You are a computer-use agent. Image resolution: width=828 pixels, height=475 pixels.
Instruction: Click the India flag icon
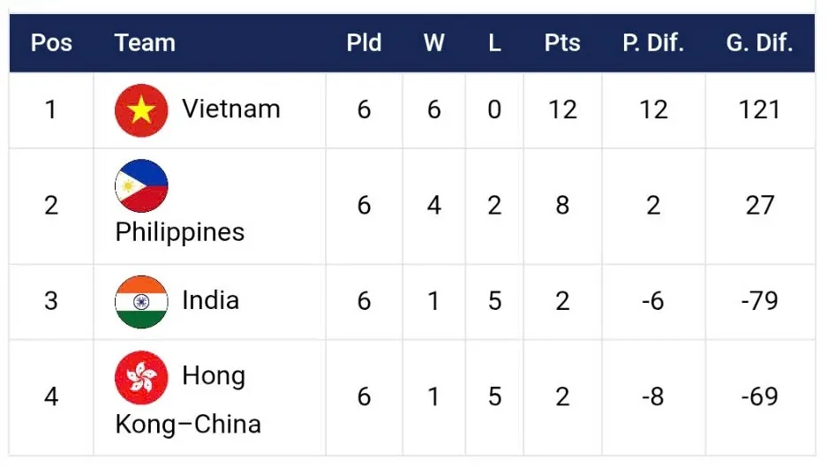(141, 302)
